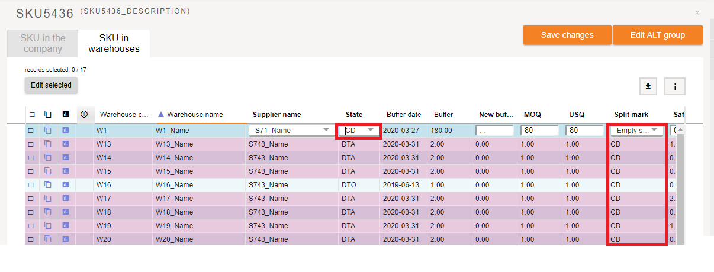714x272 pixels.
Task: Click the download icon above the table
Action: pyautogui.click(x=648, y=86)
